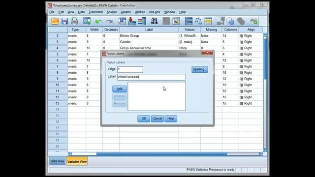Click the Add button in Value Labels
The height and width of the screenshot is (177, 315).
click(x=120, y=88)
